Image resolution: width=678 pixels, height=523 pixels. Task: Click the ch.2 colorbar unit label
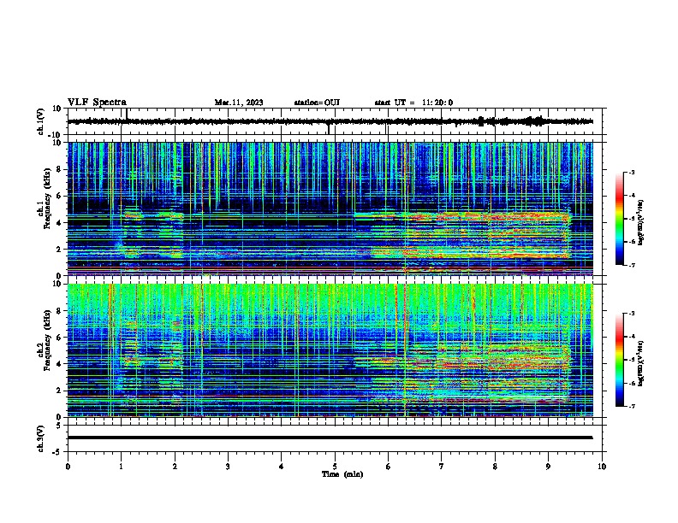coord(641,363)
